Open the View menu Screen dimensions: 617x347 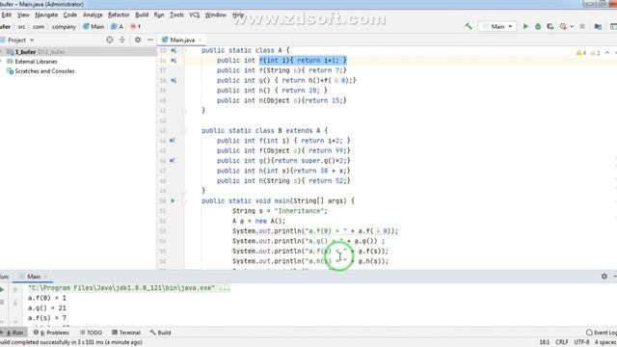tap(23, 14)
